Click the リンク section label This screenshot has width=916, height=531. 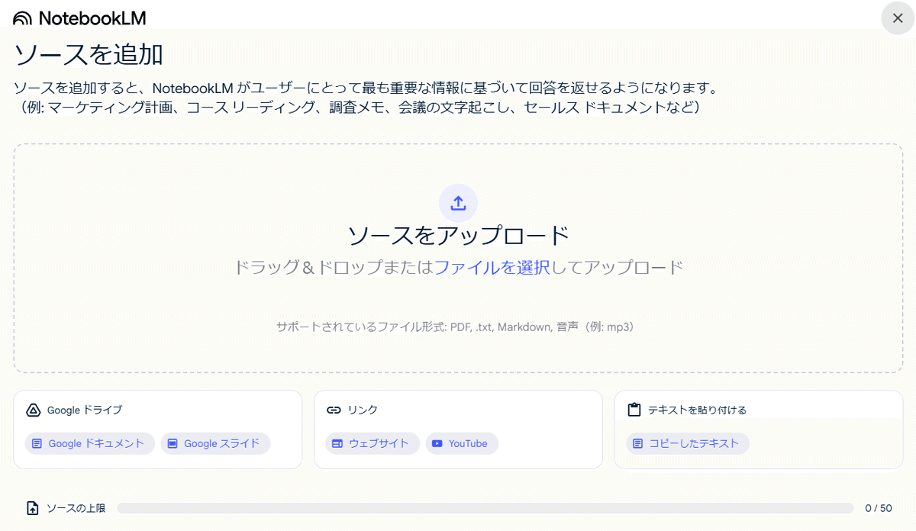363,410
